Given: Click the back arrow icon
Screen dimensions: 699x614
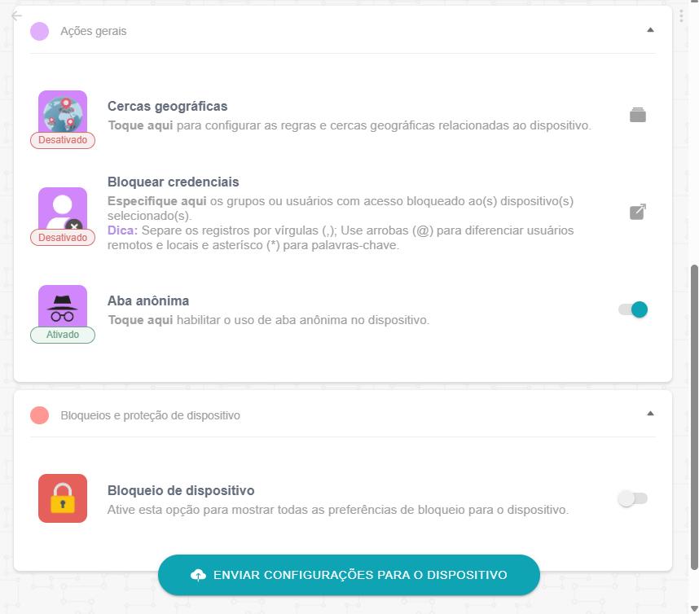Looking at the screenshot, I should tap(16, 16).
